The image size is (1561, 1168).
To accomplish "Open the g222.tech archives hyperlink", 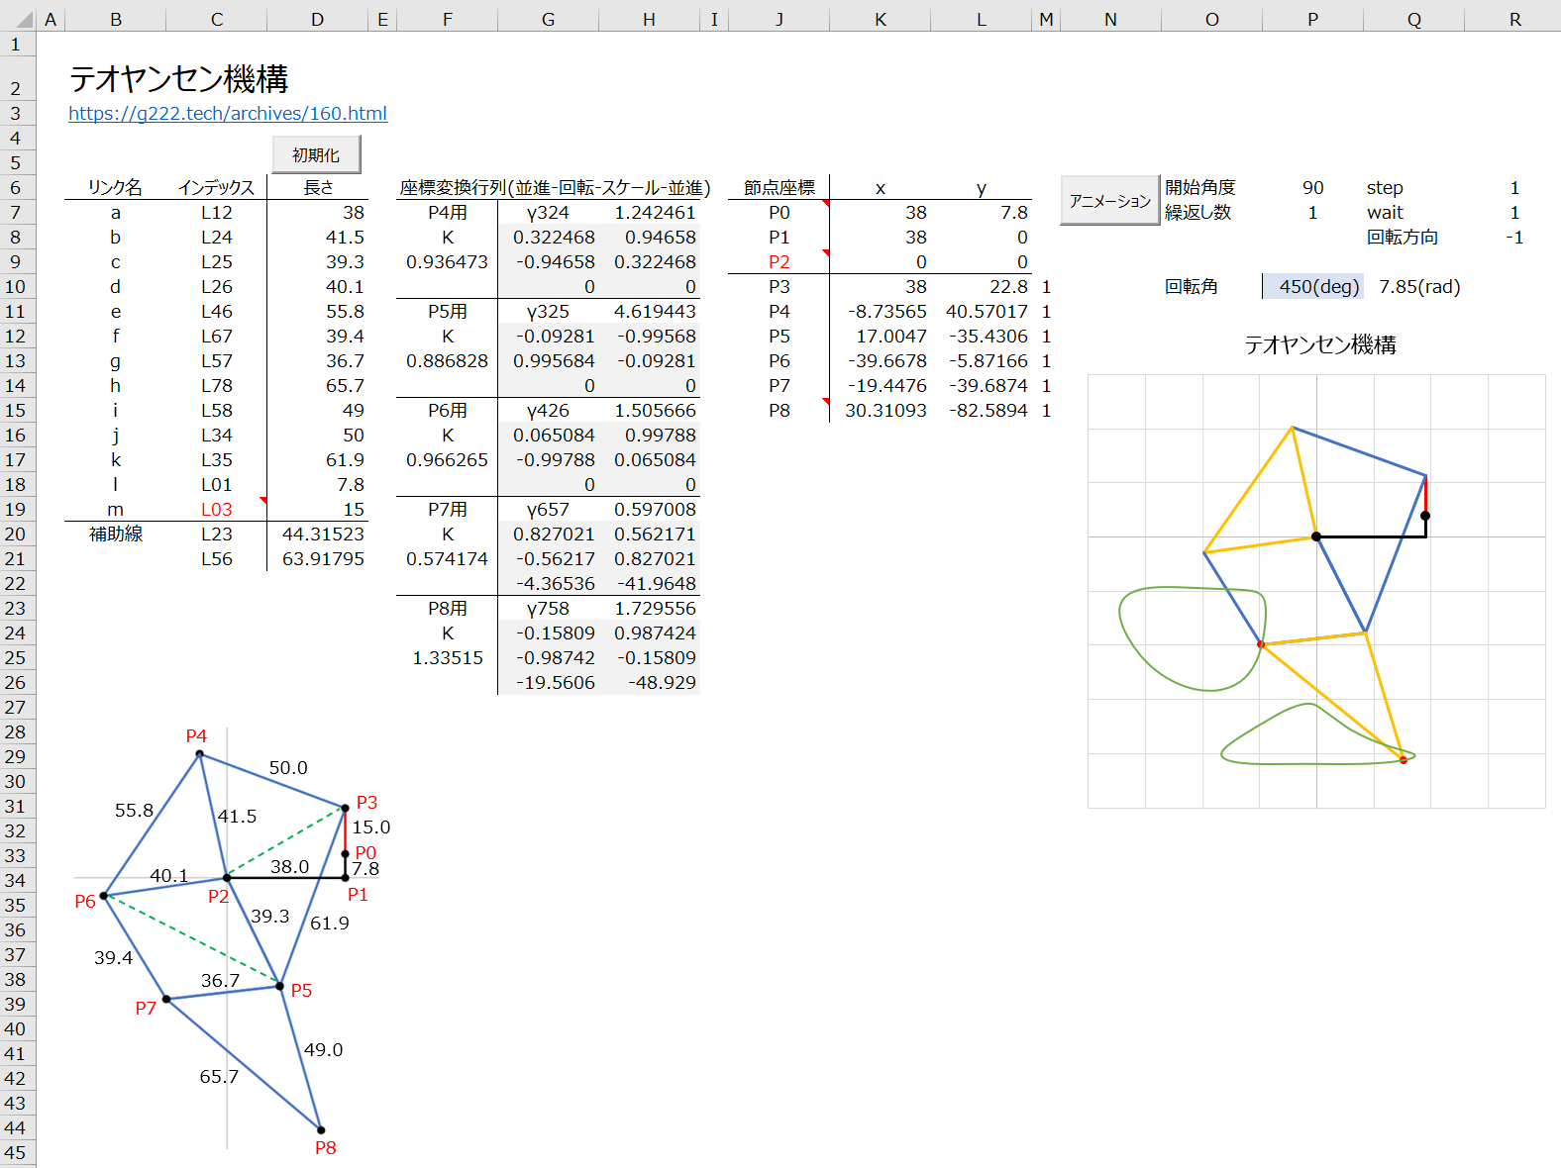I will [228, 114].
